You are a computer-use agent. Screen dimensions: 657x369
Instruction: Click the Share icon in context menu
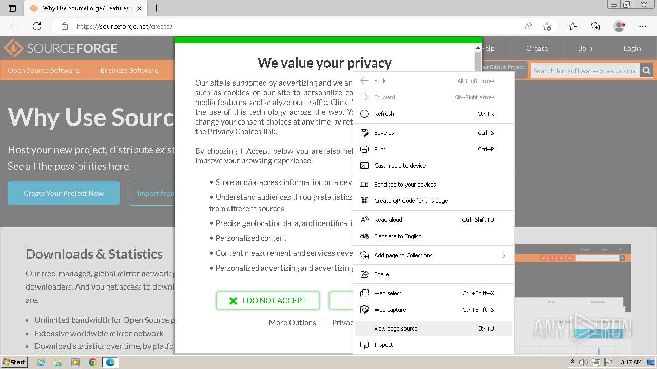pos(364,274)
